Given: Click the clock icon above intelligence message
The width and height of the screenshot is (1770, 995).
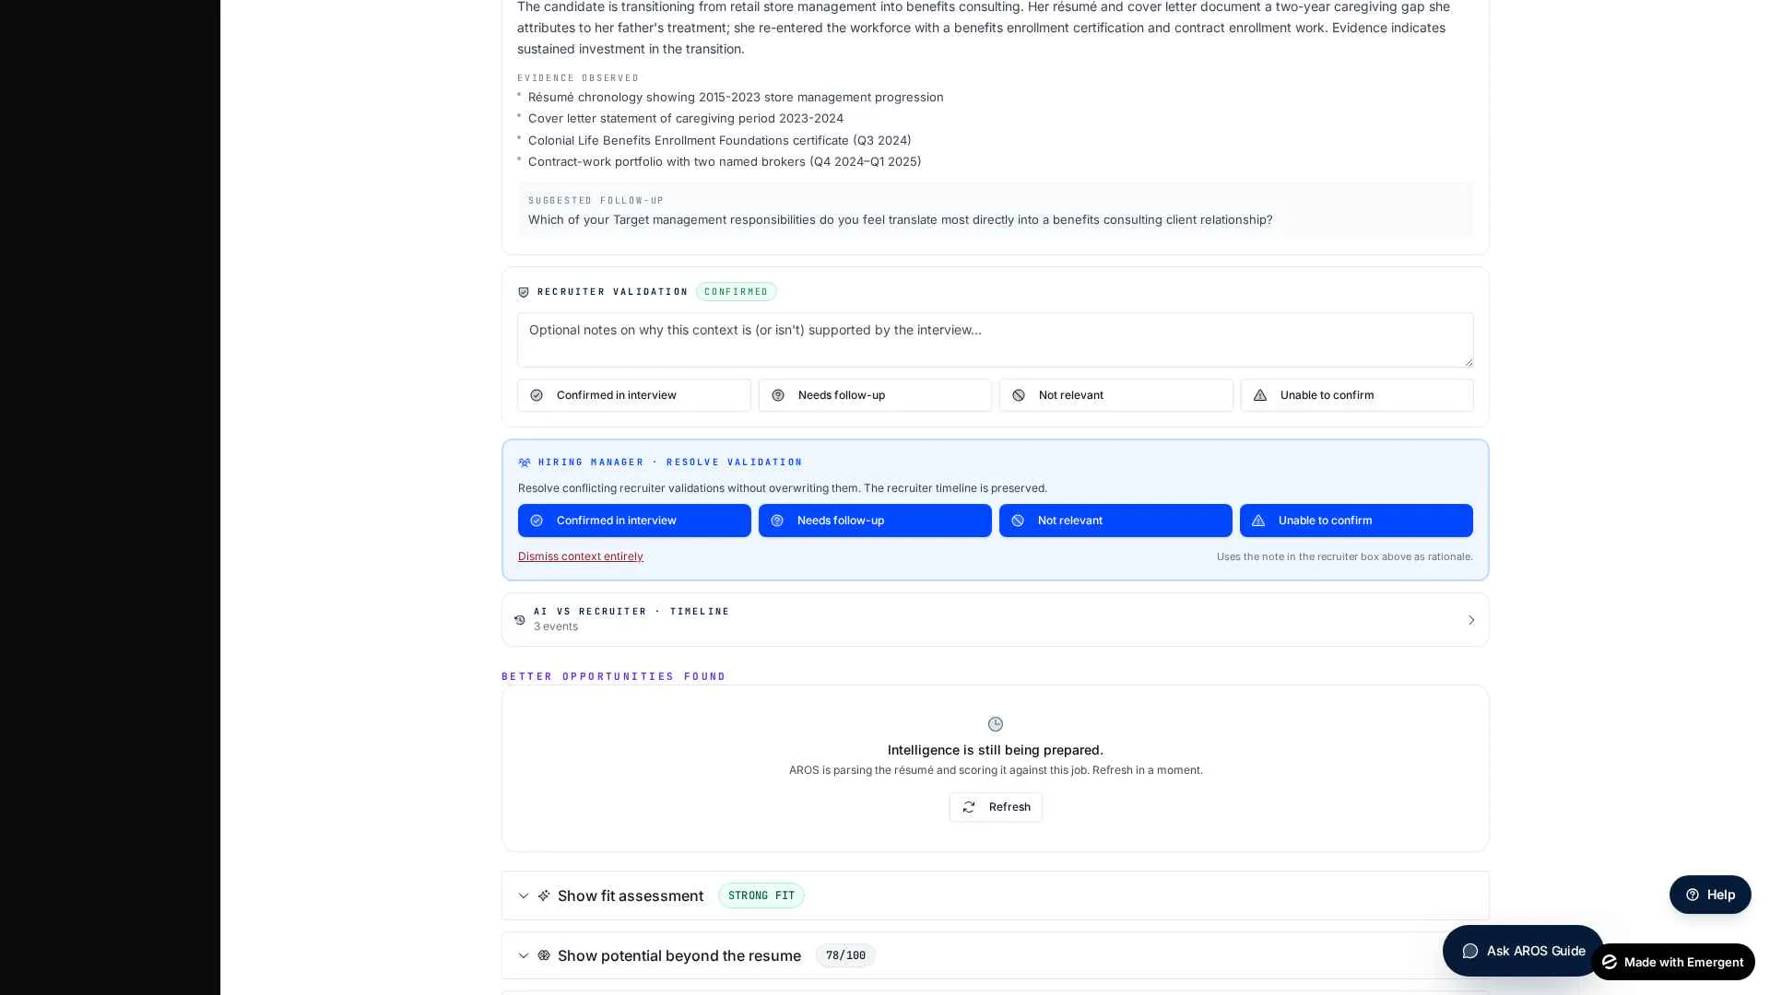Looking at the screenshot, I should (996, 724).
